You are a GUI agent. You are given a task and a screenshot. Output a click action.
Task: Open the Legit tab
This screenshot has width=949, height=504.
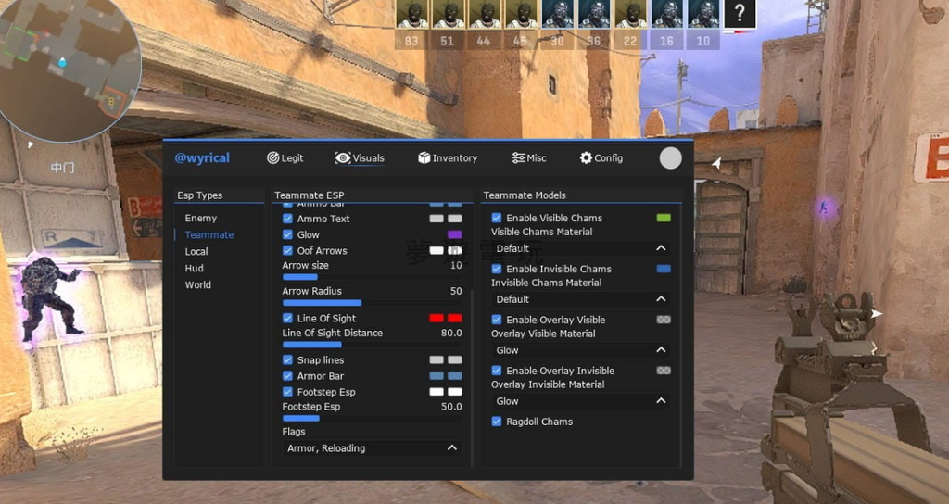coord(285,157)
